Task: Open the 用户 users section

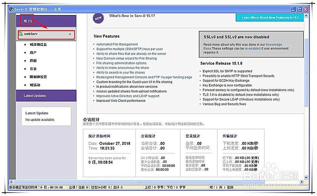Action: click(33, 53)
